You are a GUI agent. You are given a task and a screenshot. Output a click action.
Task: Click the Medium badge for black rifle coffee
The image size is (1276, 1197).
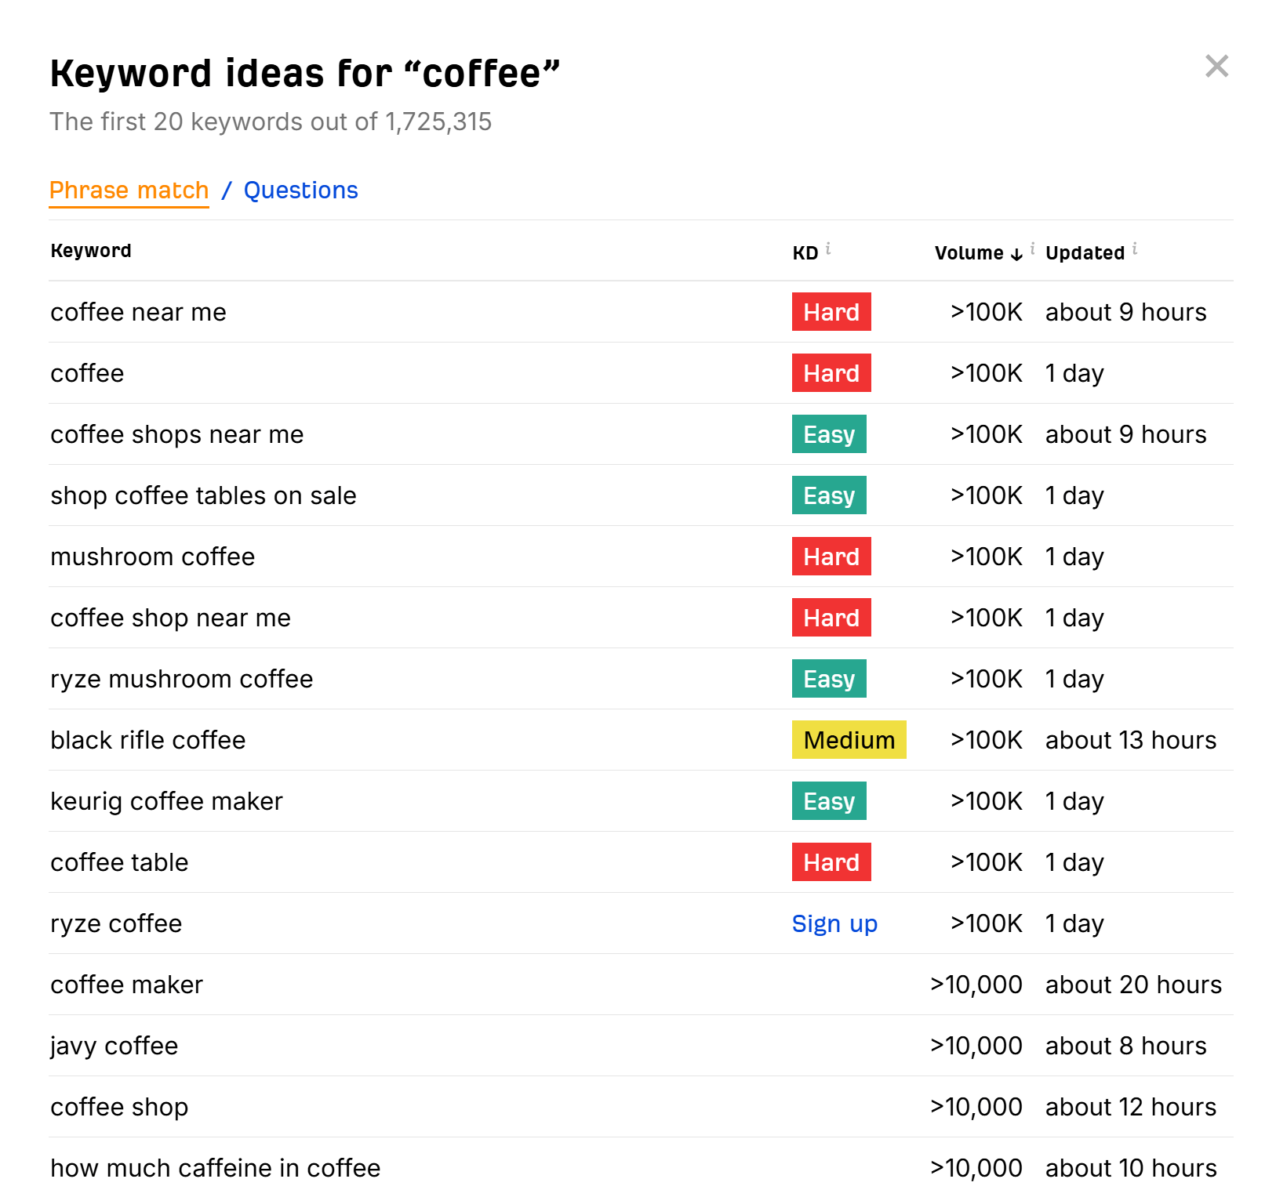coord(849,739)
